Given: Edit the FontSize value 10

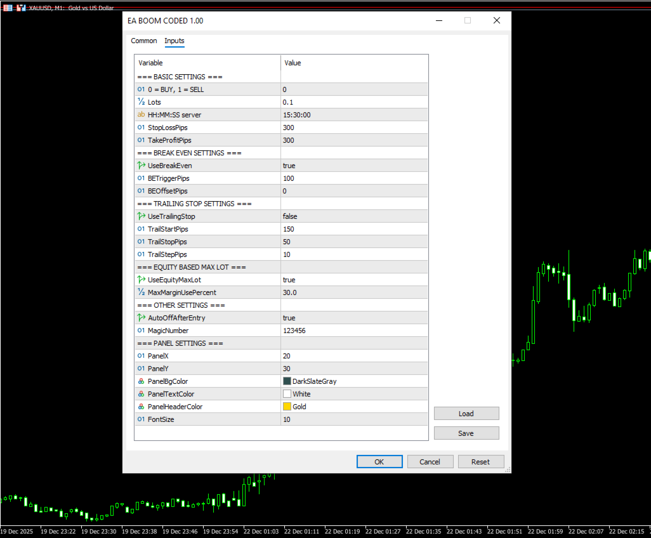Looking at the screenshot, I should pos(354,419).
